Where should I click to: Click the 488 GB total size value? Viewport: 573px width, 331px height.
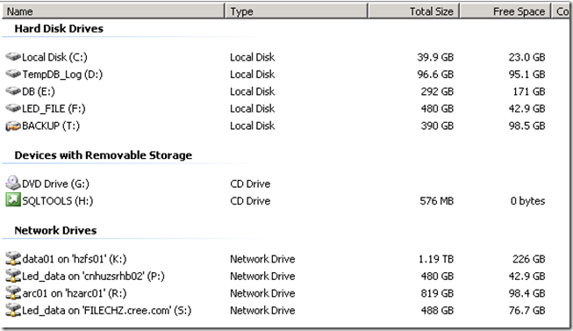click(437, 311)
